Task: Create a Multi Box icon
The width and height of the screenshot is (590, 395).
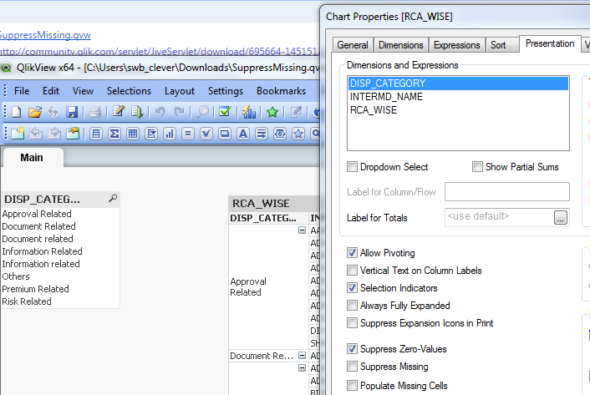Action: pos(151,134)
